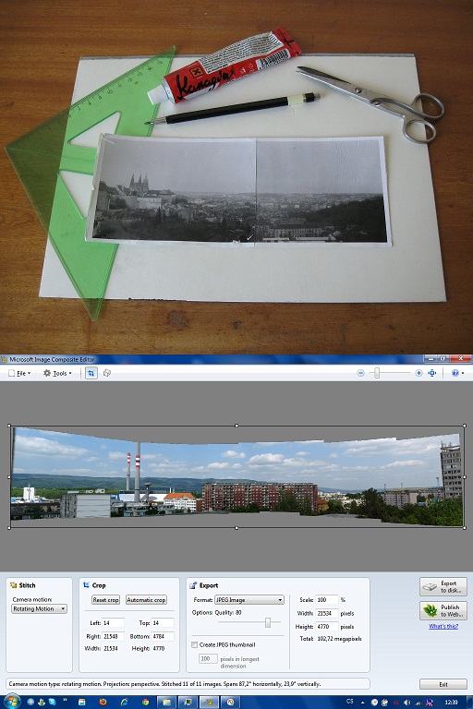Show hidden tray icons arrow

click(363, 703)
